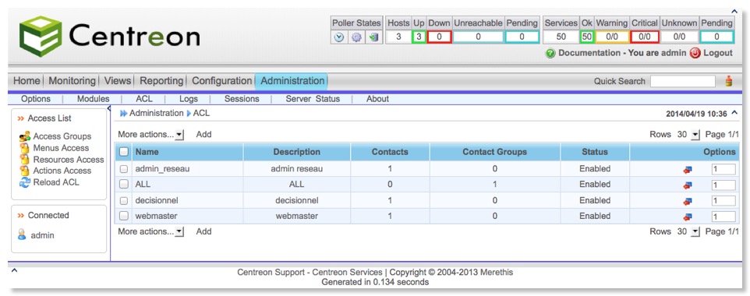Click the bottom Add link
Image resolution: width=750 pixels, height=296 pixels.
click(203, 232)
